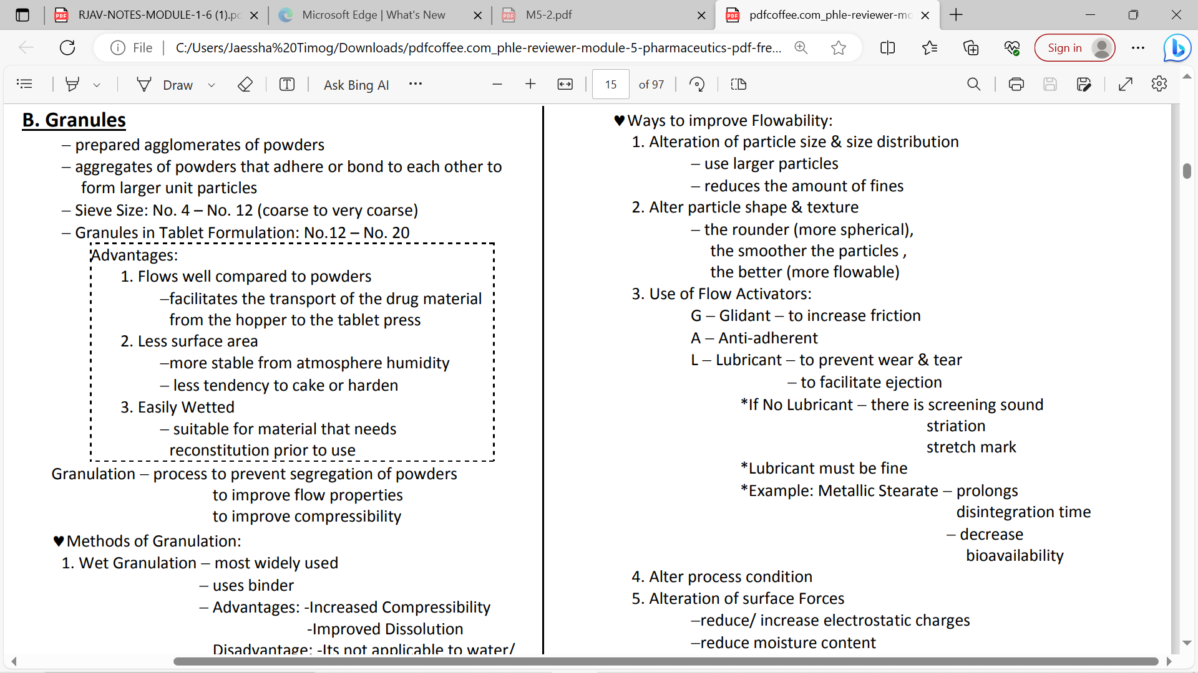This screenshot has width=1198, height=673.
Task: Add this page to favorites star
Action: [839, 48]
